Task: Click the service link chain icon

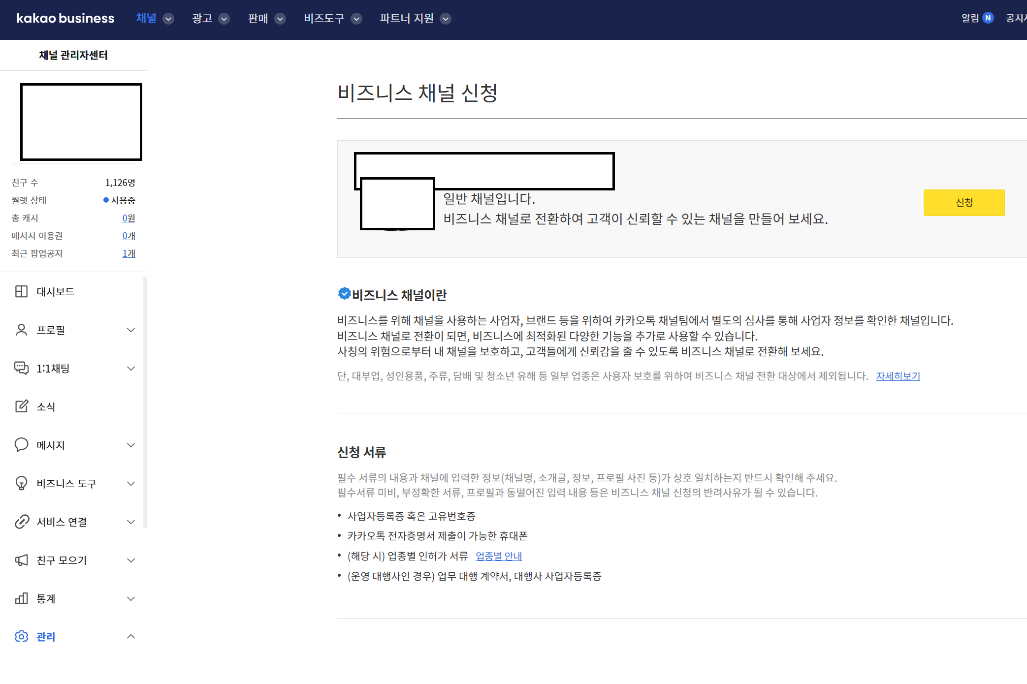Action: [21, 522]
